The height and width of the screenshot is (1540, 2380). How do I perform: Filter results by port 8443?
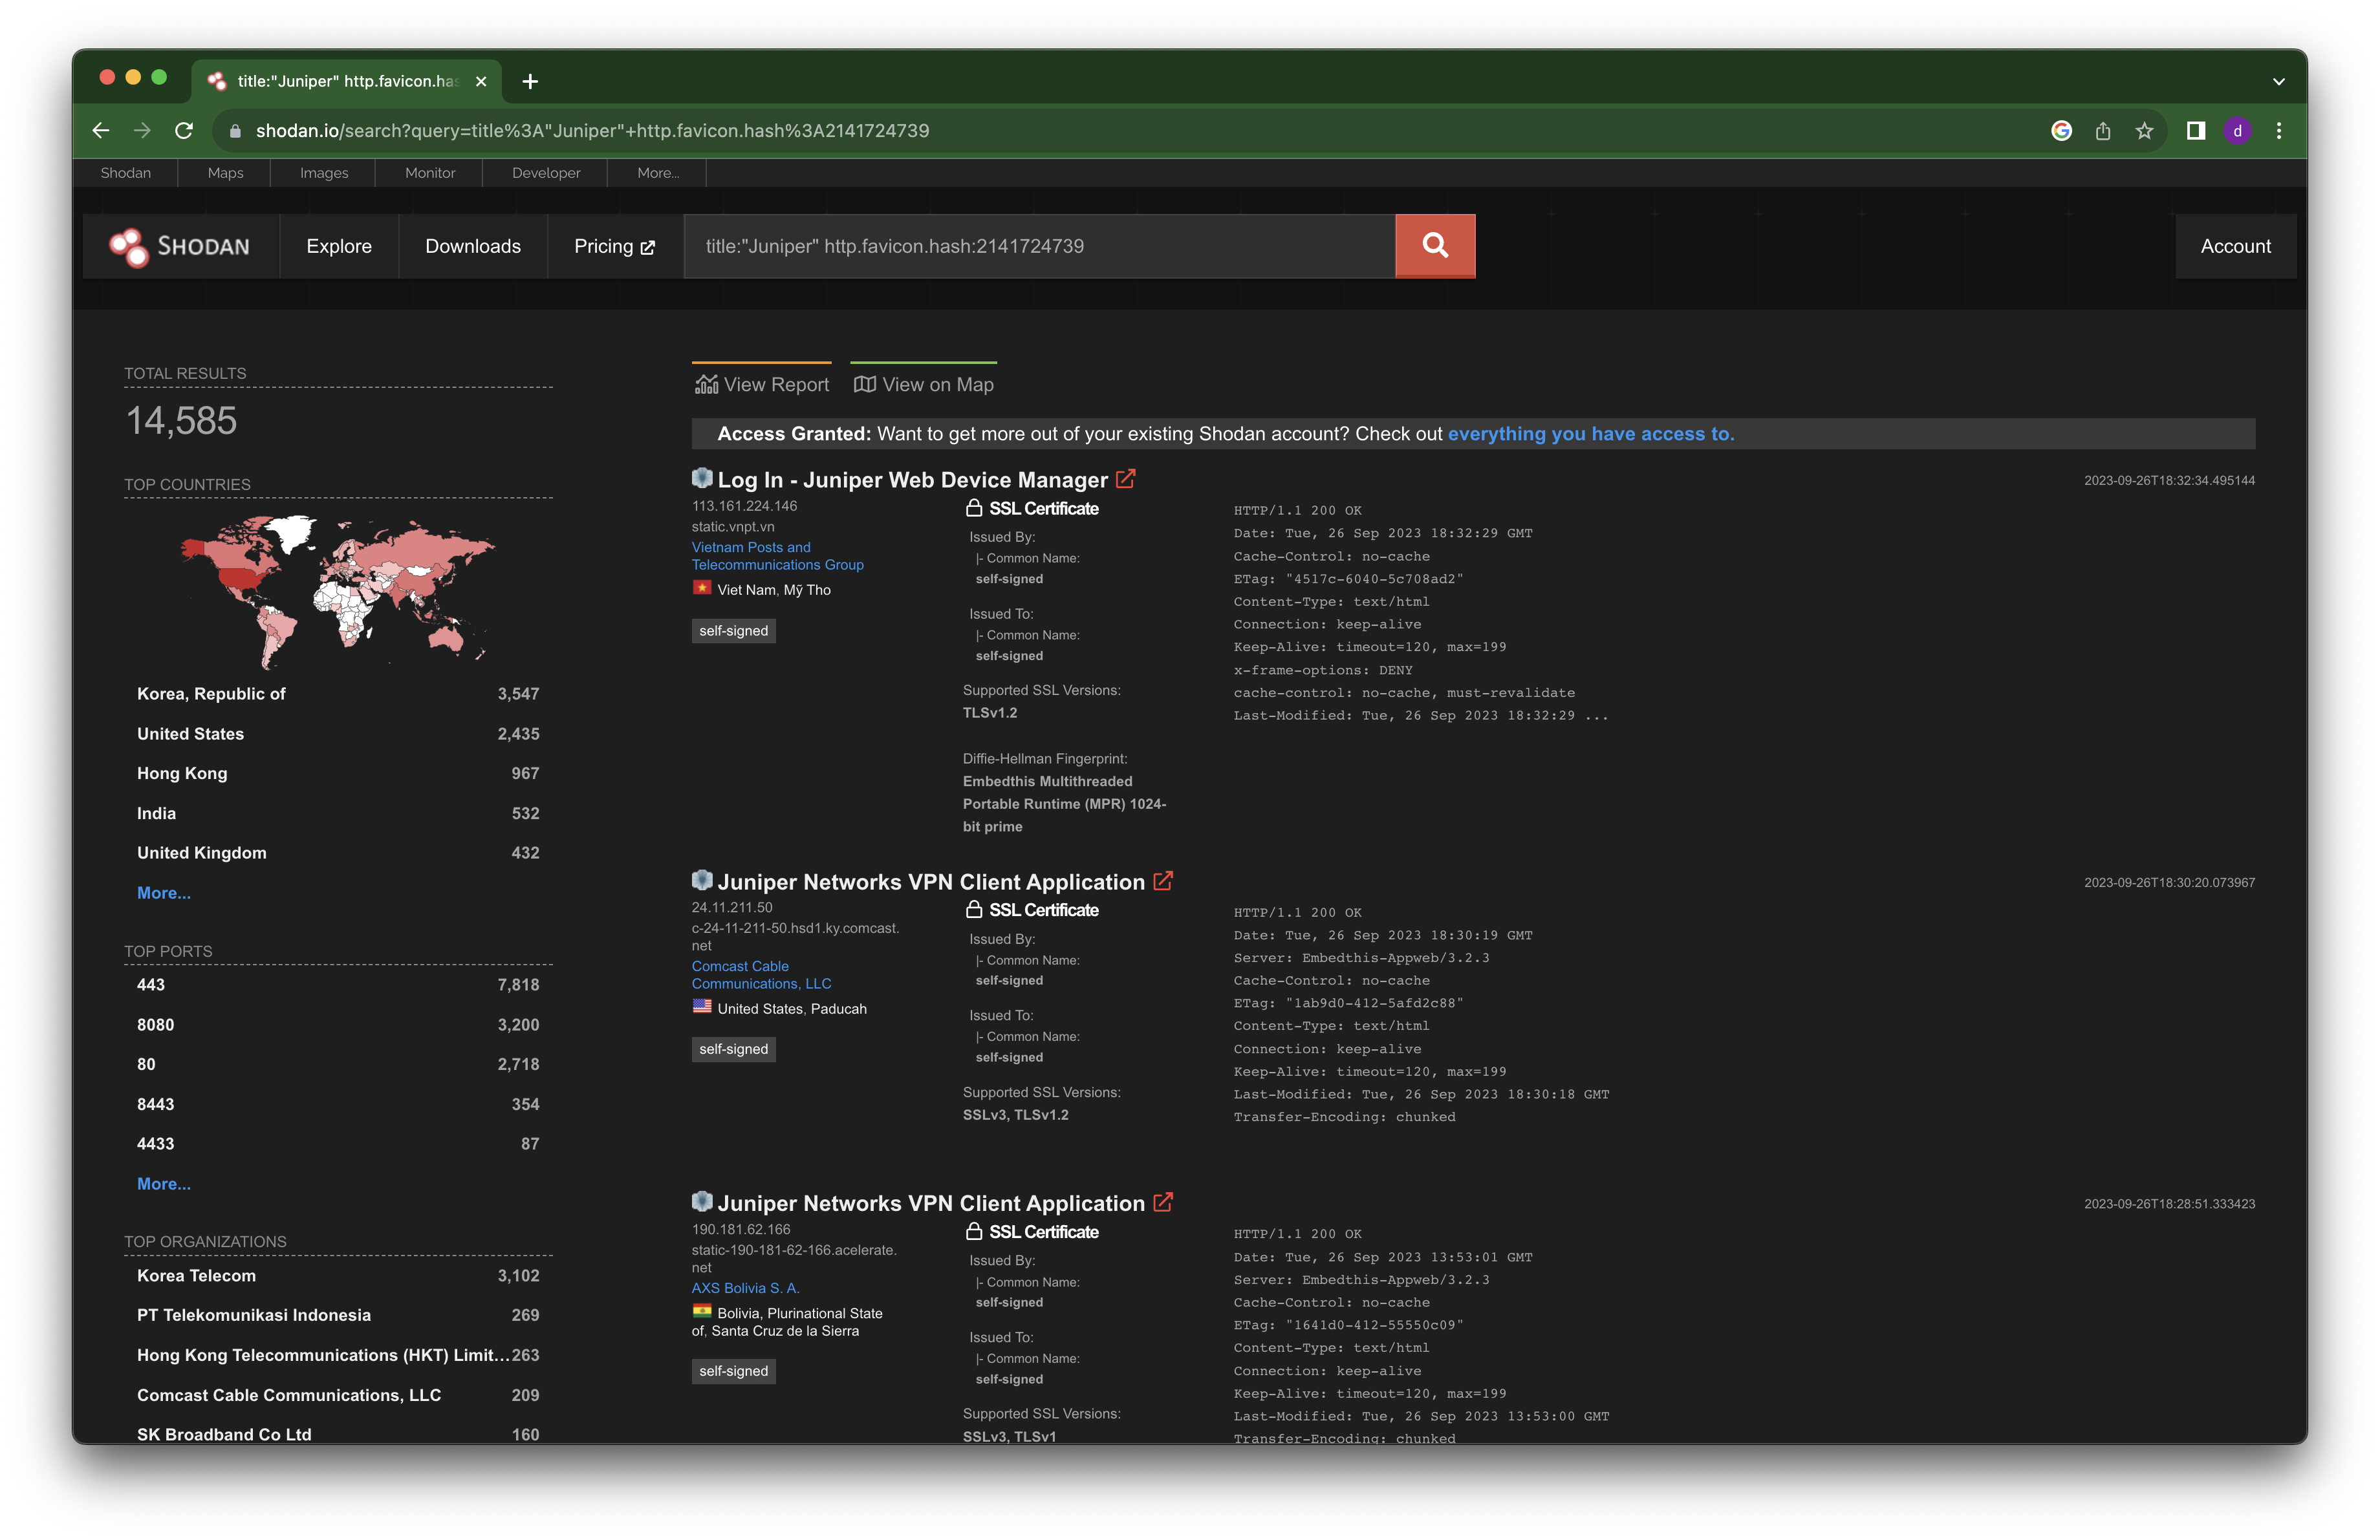[338, 1104]
